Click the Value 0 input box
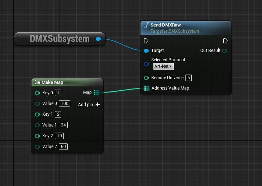 pyautogui.click(x=65, y=104)
